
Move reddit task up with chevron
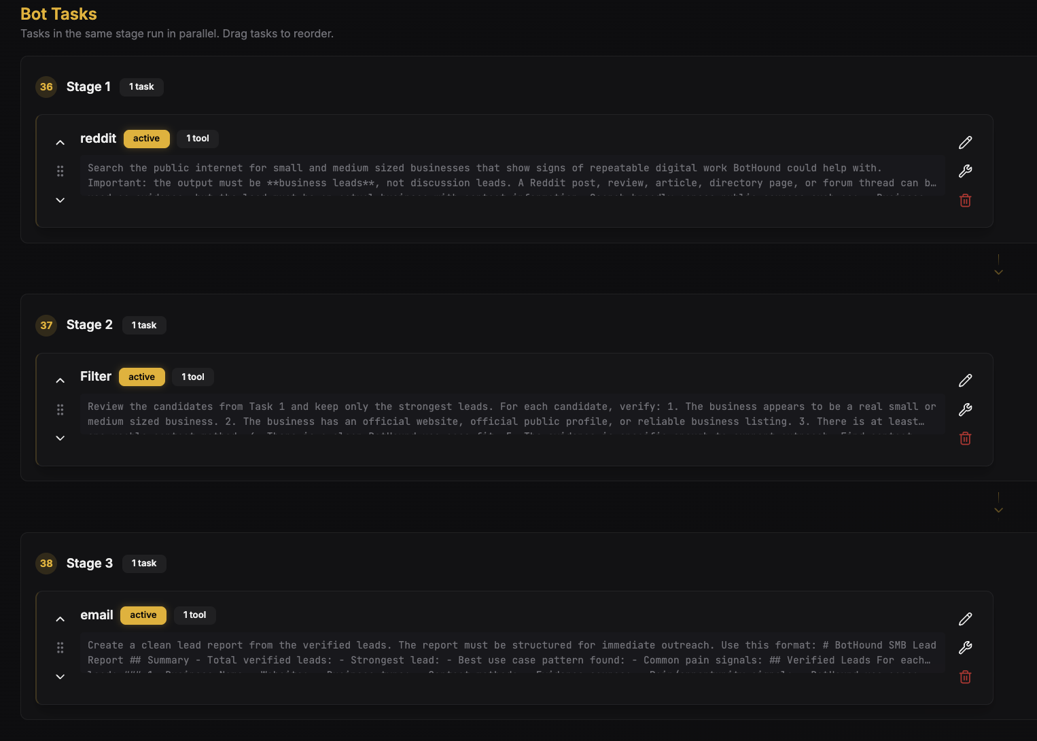60,142
